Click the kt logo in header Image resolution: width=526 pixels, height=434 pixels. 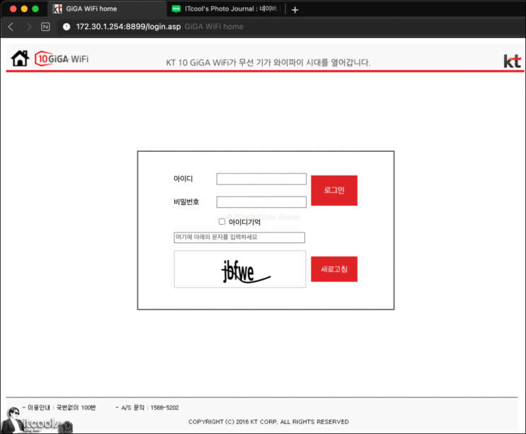(512, 61)
